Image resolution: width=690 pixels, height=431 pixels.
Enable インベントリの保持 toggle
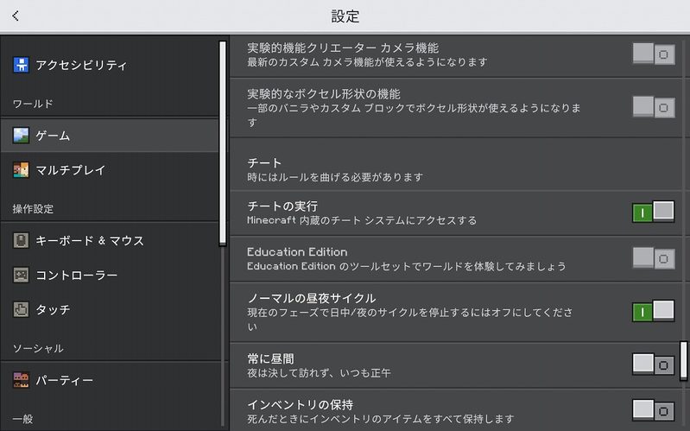coord(654,410)
